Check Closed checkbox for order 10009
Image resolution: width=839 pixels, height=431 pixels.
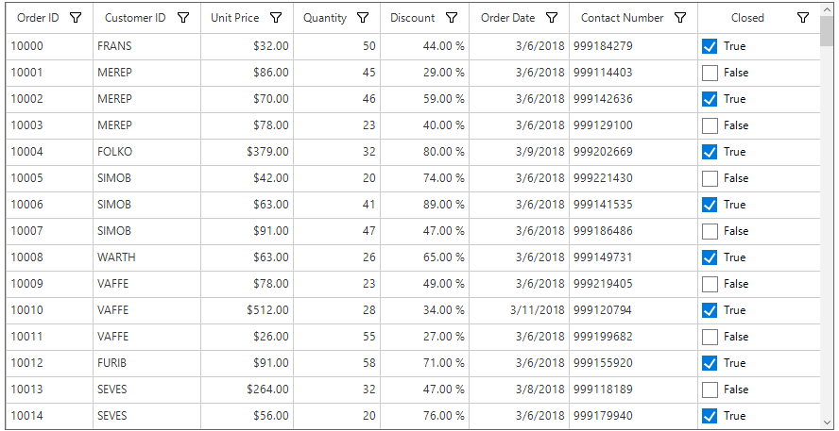coord(710,285)
